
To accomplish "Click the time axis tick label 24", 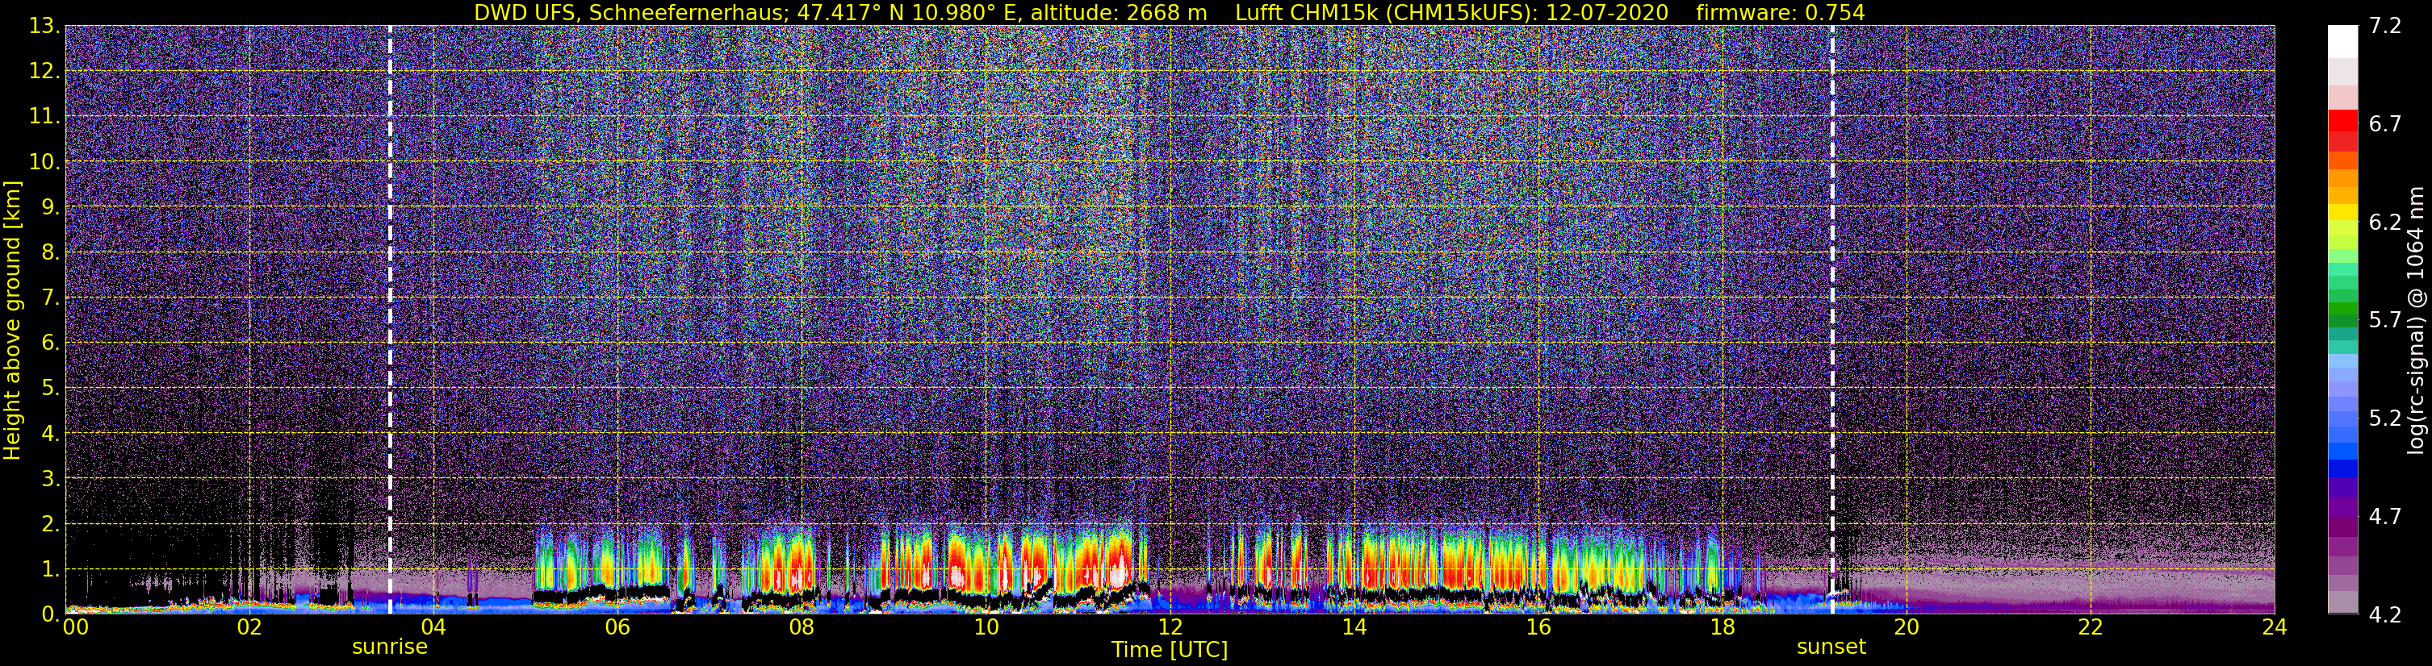I will coord(2275,627).
